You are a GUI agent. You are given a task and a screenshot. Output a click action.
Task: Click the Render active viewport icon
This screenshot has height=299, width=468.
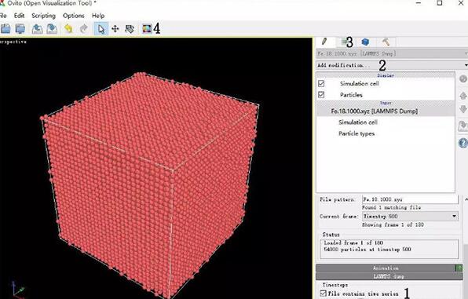[147, 29]
